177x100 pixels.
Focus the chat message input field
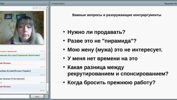(15, 96)
